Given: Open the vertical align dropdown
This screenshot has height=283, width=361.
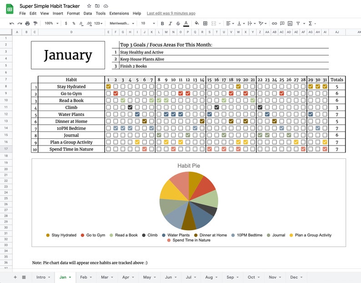Looking at the screenshot, I should point(241,23).
